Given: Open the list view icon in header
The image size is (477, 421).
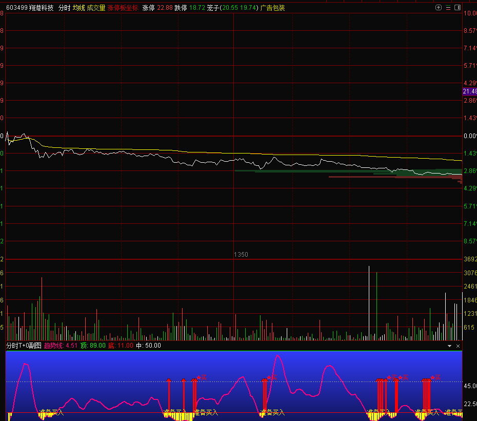Looking at the screenshot, I should point(448,8).
